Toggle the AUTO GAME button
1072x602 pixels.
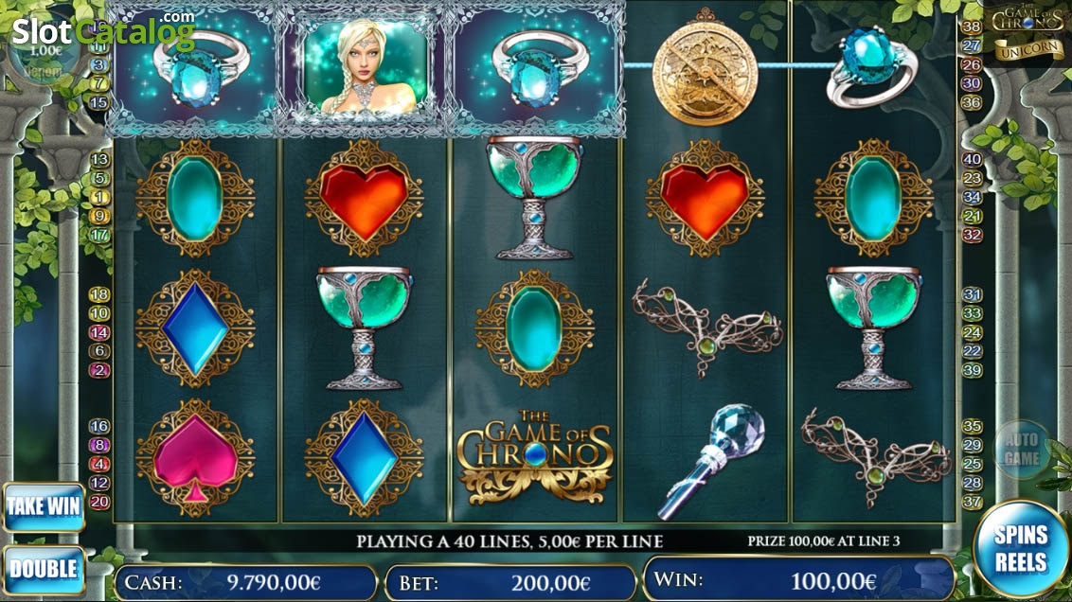[1022, 449]
